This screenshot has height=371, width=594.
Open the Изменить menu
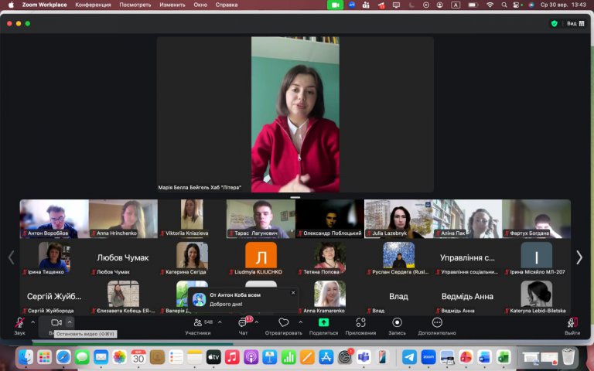tap(172, 5)
